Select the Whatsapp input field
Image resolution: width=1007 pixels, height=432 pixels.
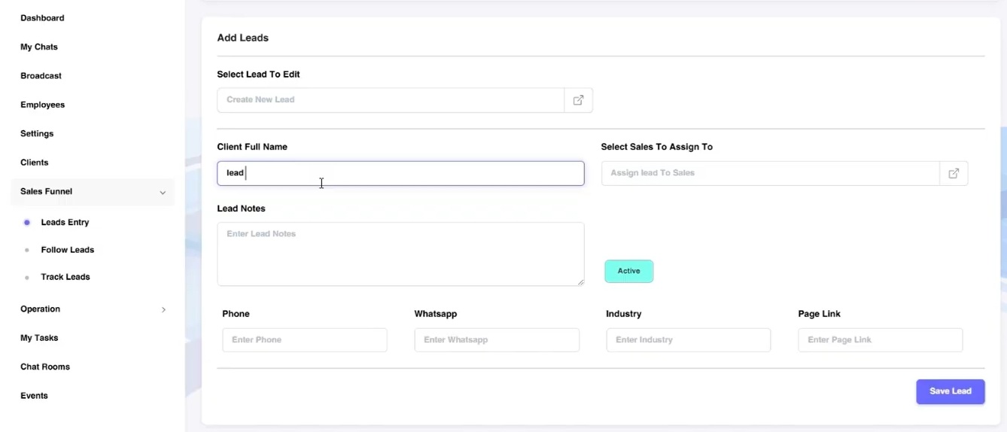pyautogui.click(x=496, y=340)
